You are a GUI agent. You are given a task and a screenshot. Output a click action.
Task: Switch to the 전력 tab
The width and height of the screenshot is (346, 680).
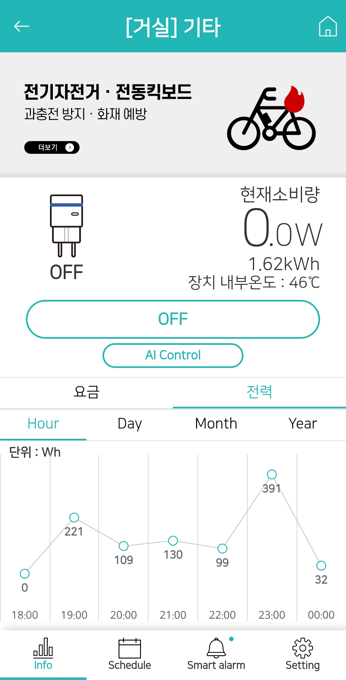[259, 392]
